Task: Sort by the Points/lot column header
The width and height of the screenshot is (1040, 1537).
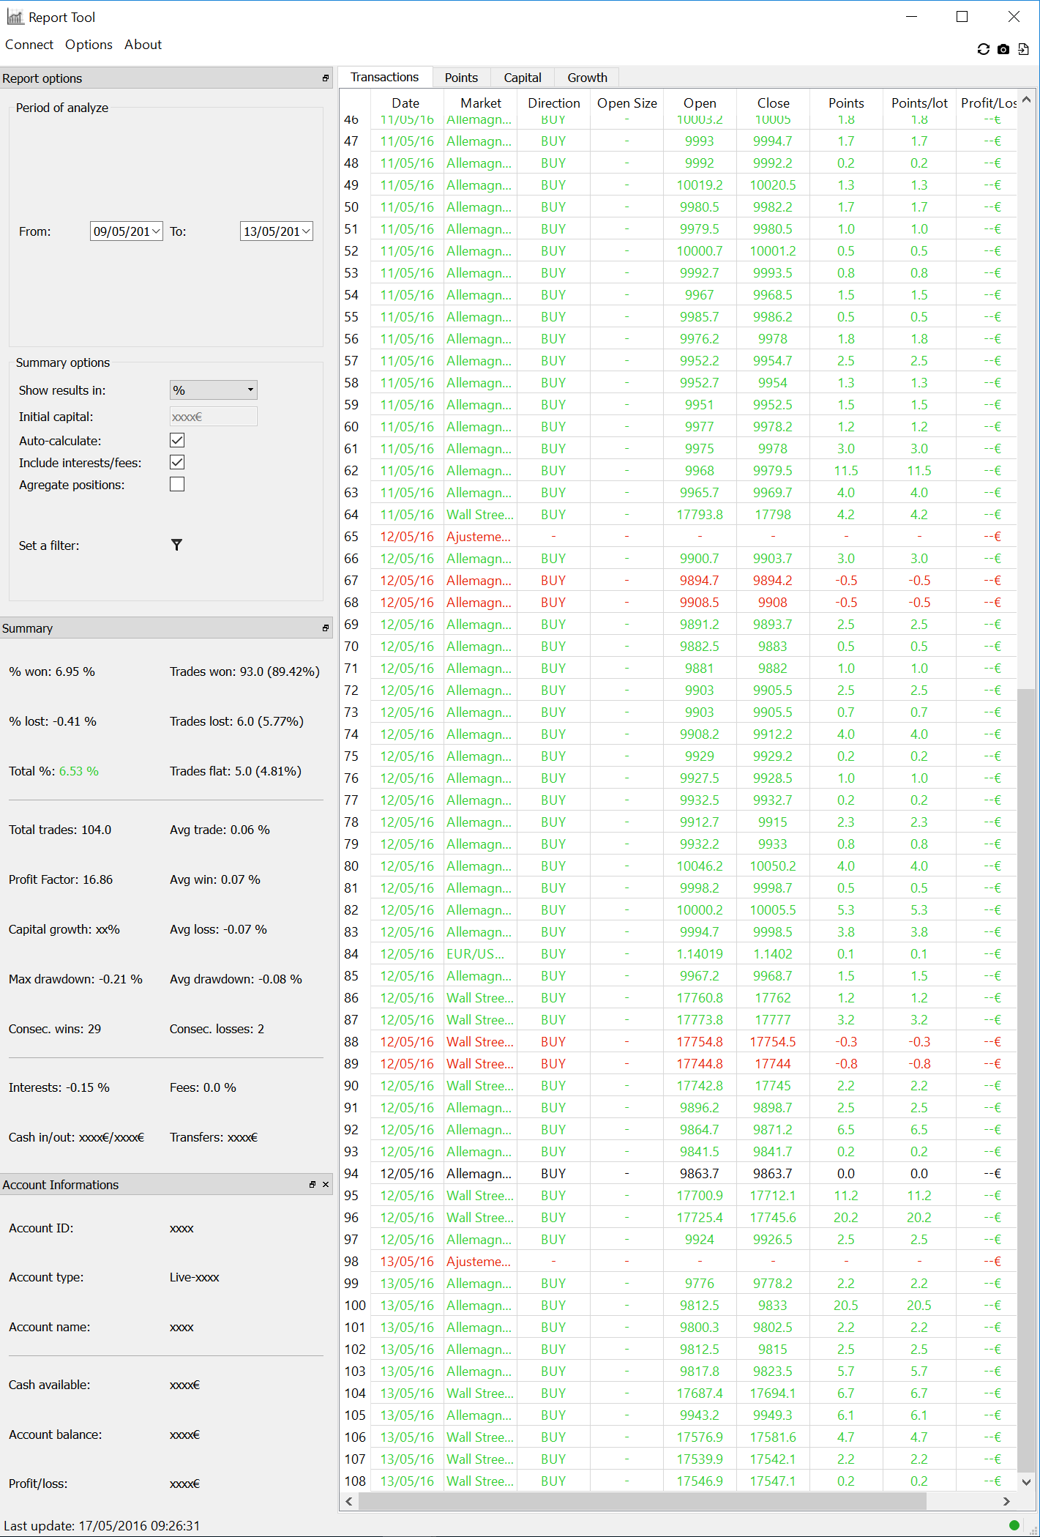Action: [919, 103]
